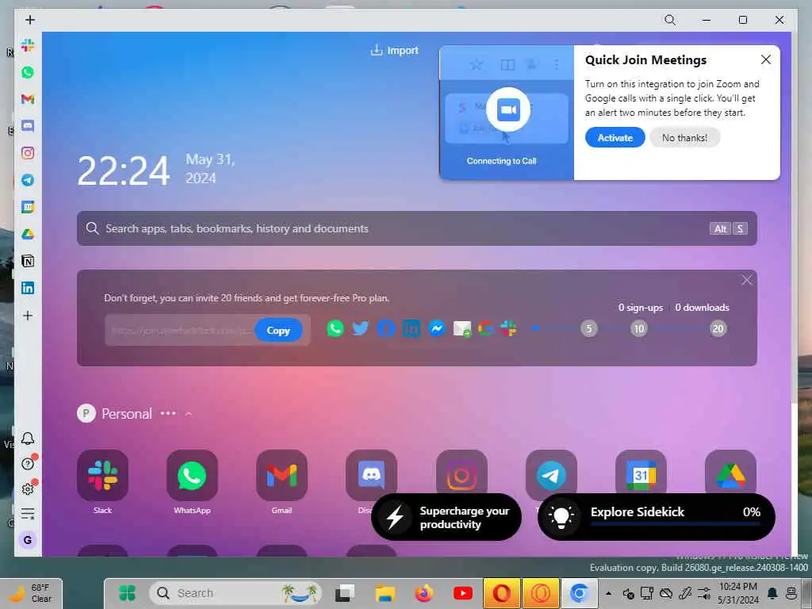Open Telegram from the left sidebar
Screen dimensions: 812x609
pyautogui.click(x=28, y=180)
